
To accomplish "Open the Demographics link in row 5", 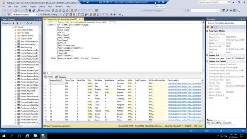I will pyautogui.click(x=184, y=96).
